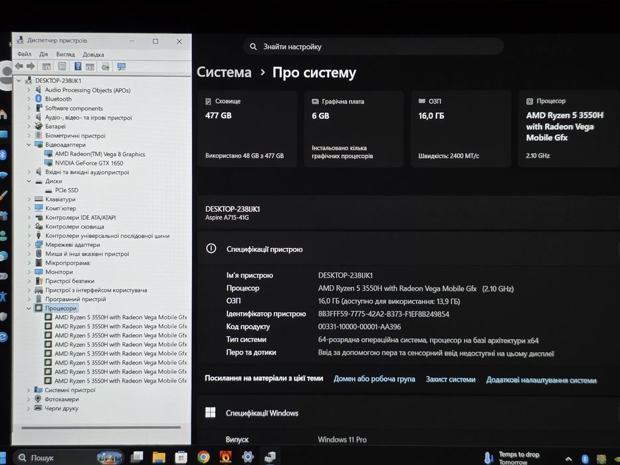Open Properties via the toolbar sheet icon
Image resolution: width=620 pixels, height=465 pixels.
[62, 66]
